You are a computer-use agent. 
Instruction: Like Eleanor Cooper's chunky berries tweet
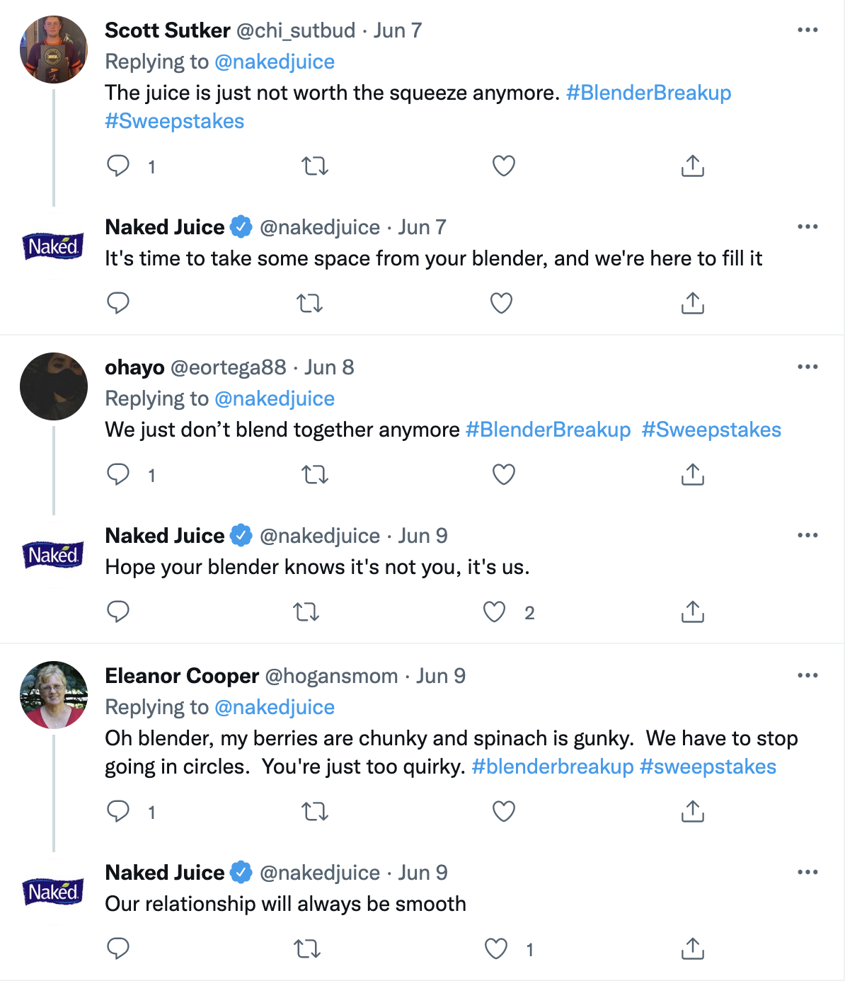503,811
